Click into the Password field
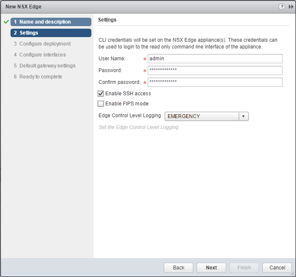296x277 pixels. point(215,70)
